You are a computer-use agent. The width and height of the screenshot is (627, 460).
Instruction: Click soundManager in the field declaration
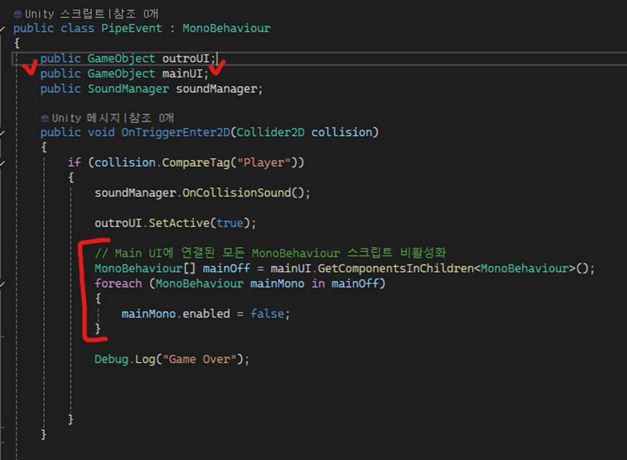(216, 89)
